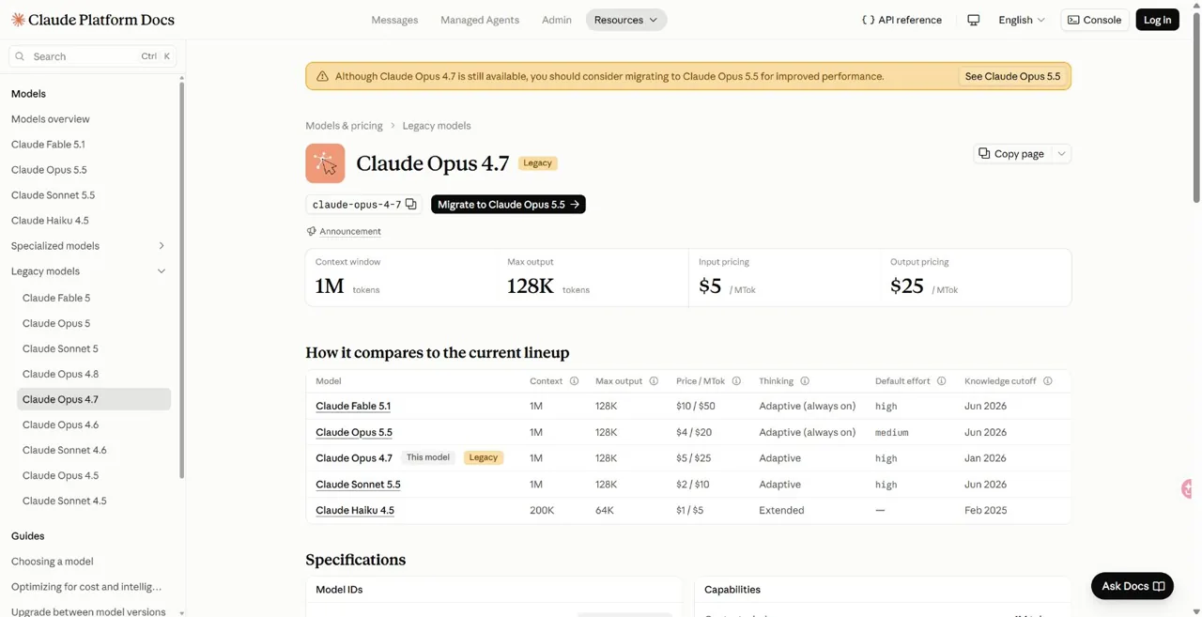Click the warning icon in the banner
Viewport: 1202px width, 617px height.
[322, 76]
